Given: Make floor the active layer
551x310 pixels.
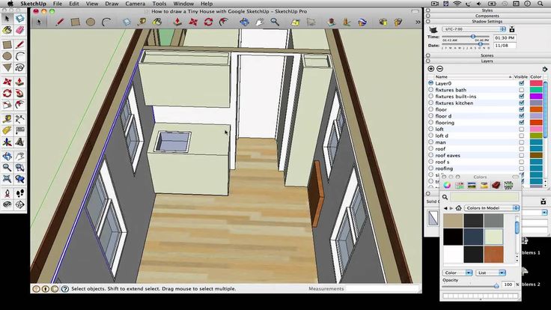Looking at the screenshot, I should 430,109.
